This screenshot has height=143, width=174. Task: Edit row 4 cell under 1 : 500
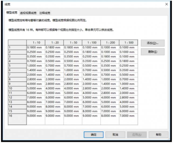(129, 61)
